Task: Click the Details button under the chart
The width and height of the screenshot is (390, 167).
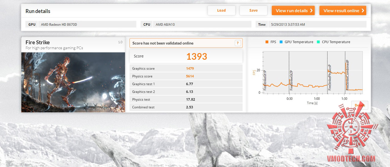Action: [359, 105]
